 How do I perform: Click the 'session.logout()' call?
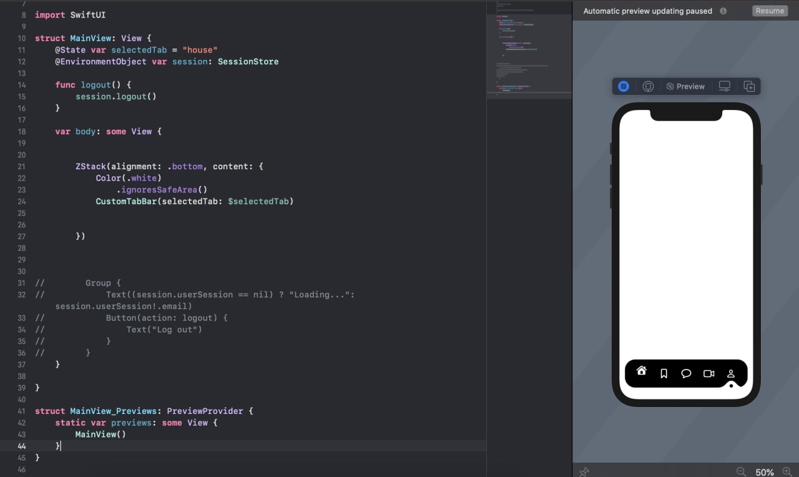click(115, 97)
